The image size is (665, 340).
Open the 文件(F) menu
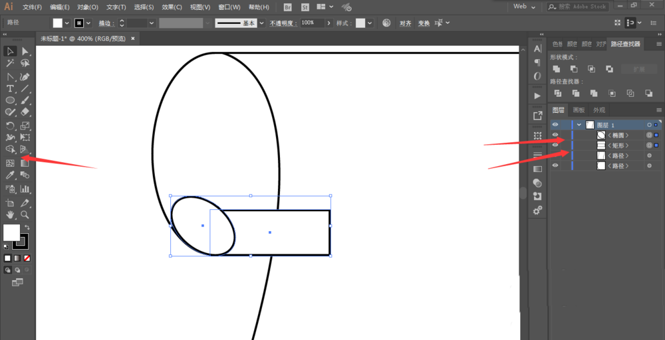point(32,7)
